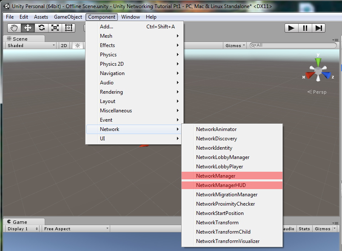Close the Component menu
The width and height of the screenshot is (342, 251).
click(x=102, y=17)
